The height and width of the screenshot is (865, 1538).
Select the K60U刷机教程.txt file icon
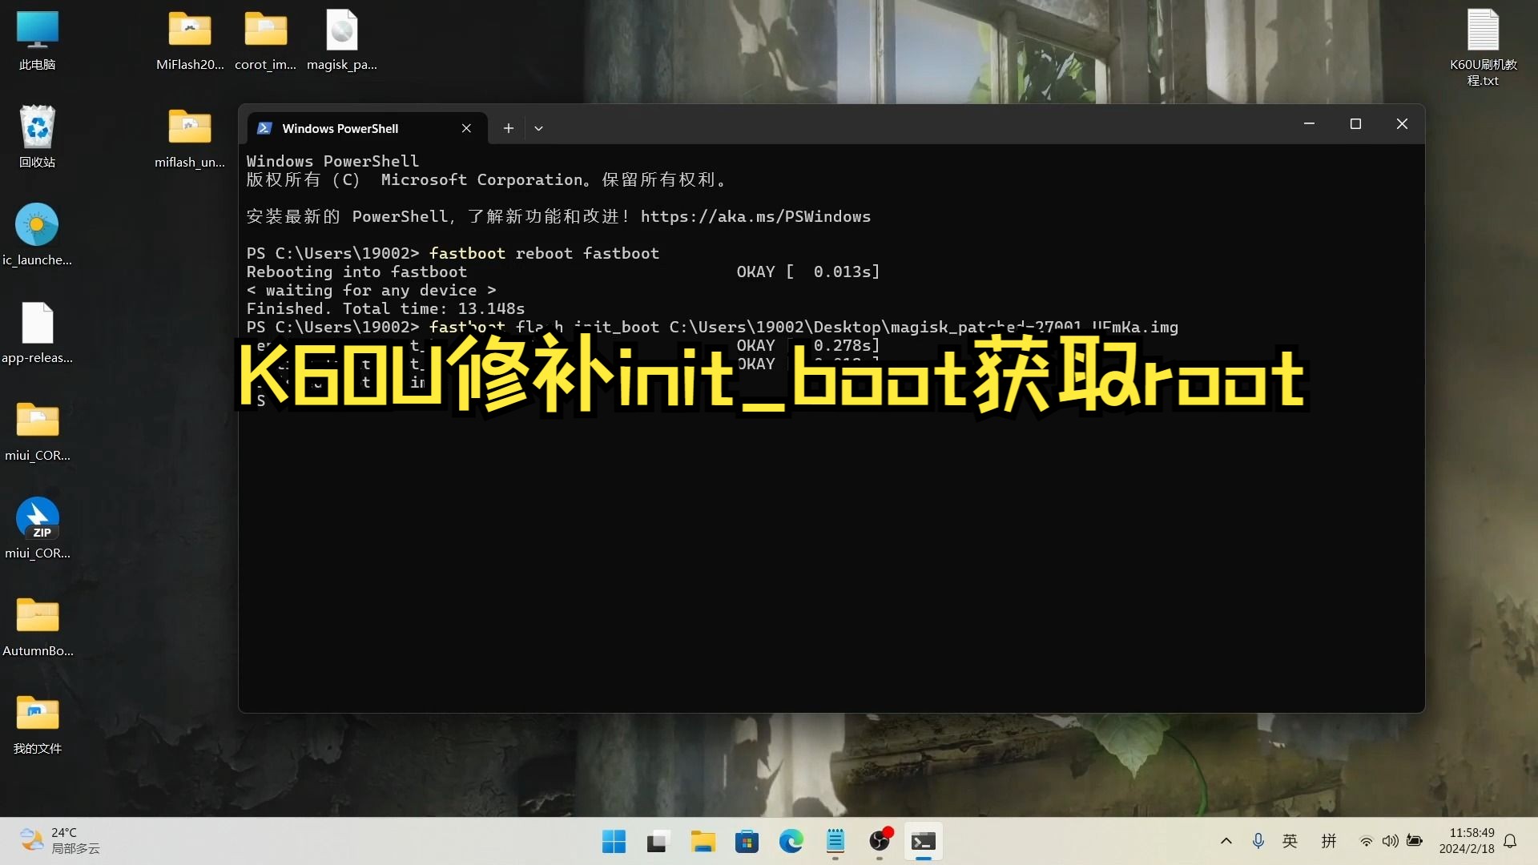pos(1483,46)
